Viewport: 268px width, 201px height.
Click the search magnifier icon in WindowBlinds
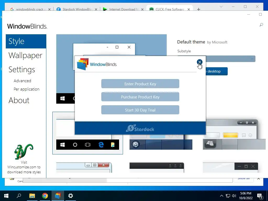point(261,25)
